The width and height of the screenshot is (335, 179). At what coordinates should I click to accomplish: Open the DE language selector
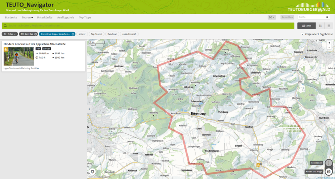pos(271,17)
